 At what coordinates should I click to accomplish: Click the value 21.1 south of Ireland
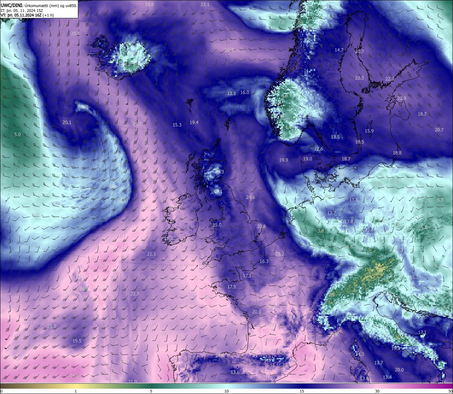(x=151, y=254)
